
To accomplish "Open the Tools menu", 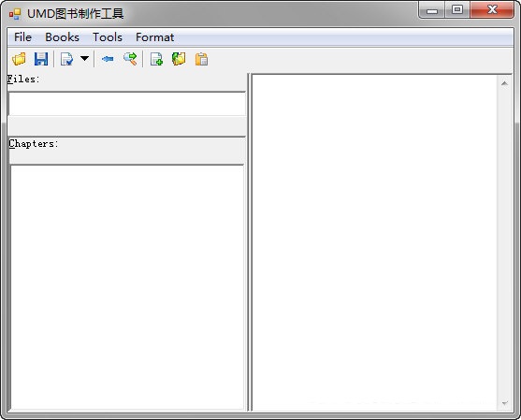I will click(108, 37).
